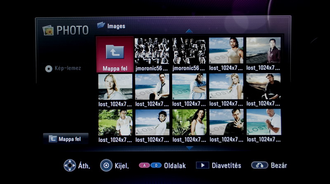Screen dimensions: 330x184
Task: Click the four-way navigation pad icon
Action: click(70, 165)
